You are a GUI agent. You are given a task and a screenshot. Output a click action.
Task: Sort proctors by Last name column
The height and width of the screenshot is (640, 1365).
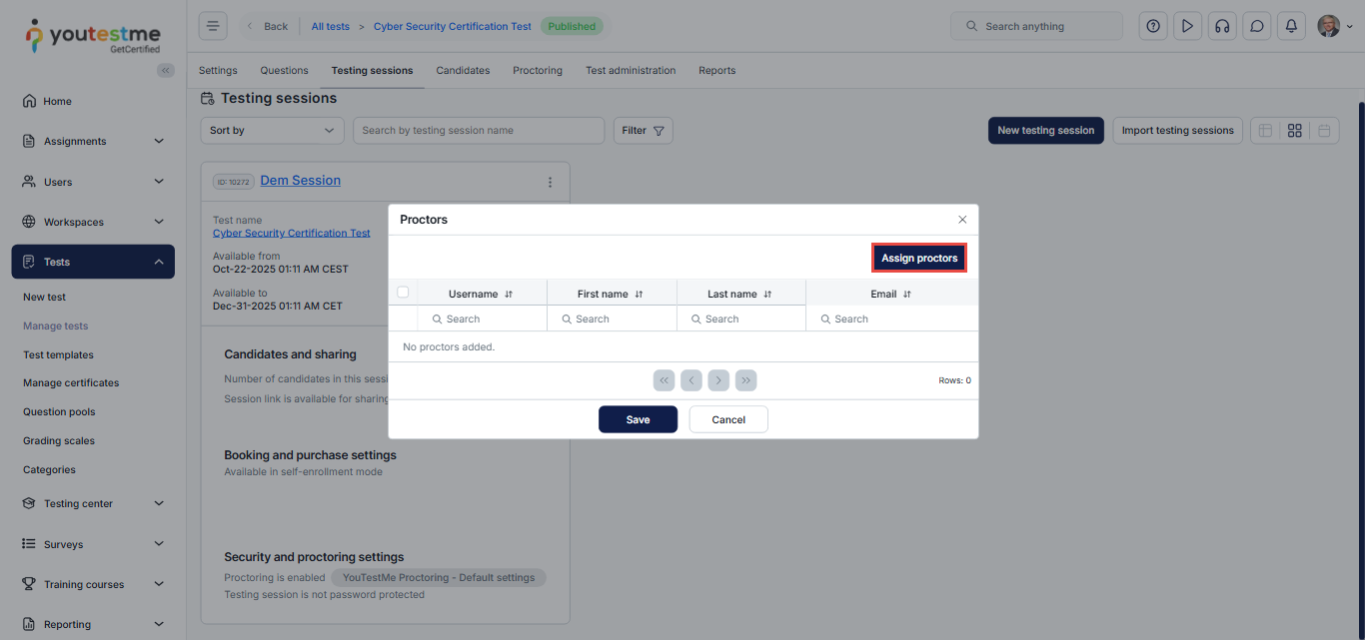coord(767,295)
